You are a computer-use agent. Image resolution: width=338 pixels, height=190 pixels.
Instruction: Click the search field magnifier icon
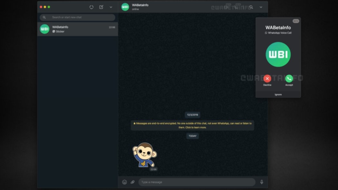pos(44,17)
